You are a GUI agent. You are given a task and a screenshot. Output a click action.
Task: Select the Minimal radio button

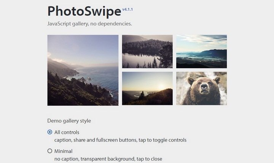point(50,151)
